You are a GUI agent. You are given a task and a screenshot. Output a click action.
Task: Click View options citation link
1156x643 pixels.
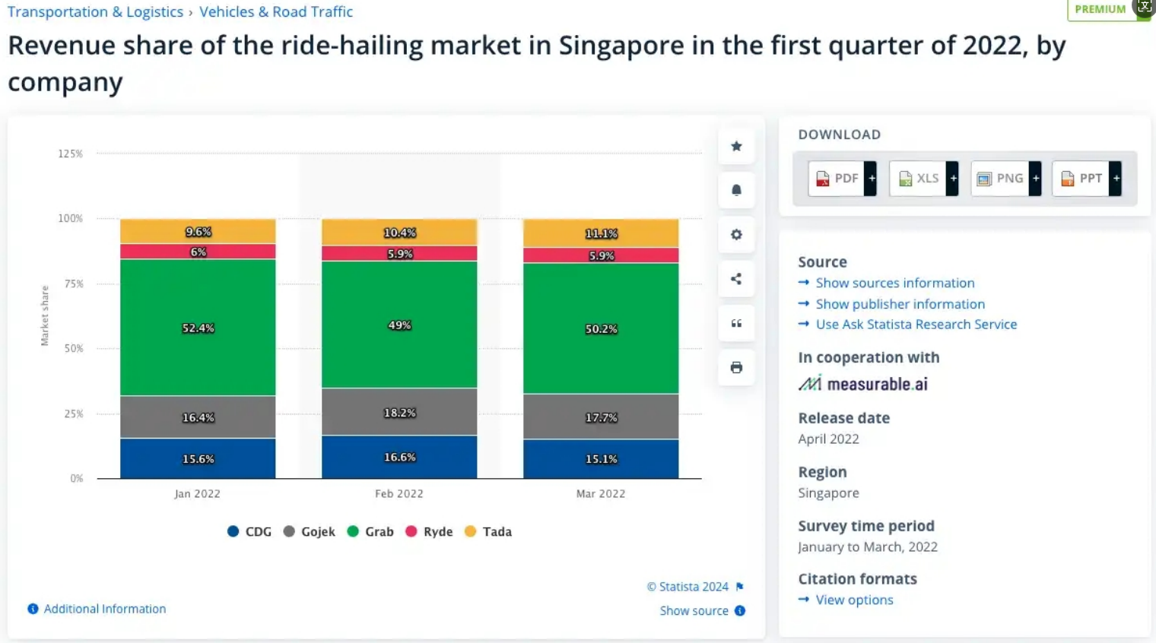pyautogui.click(x=854, y=600)
